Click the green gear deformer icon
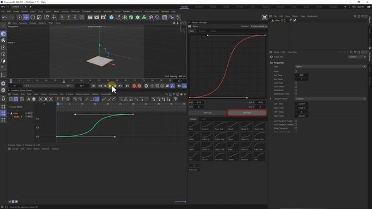This screenshot has width=372, height=209. [x=138, y=17]
